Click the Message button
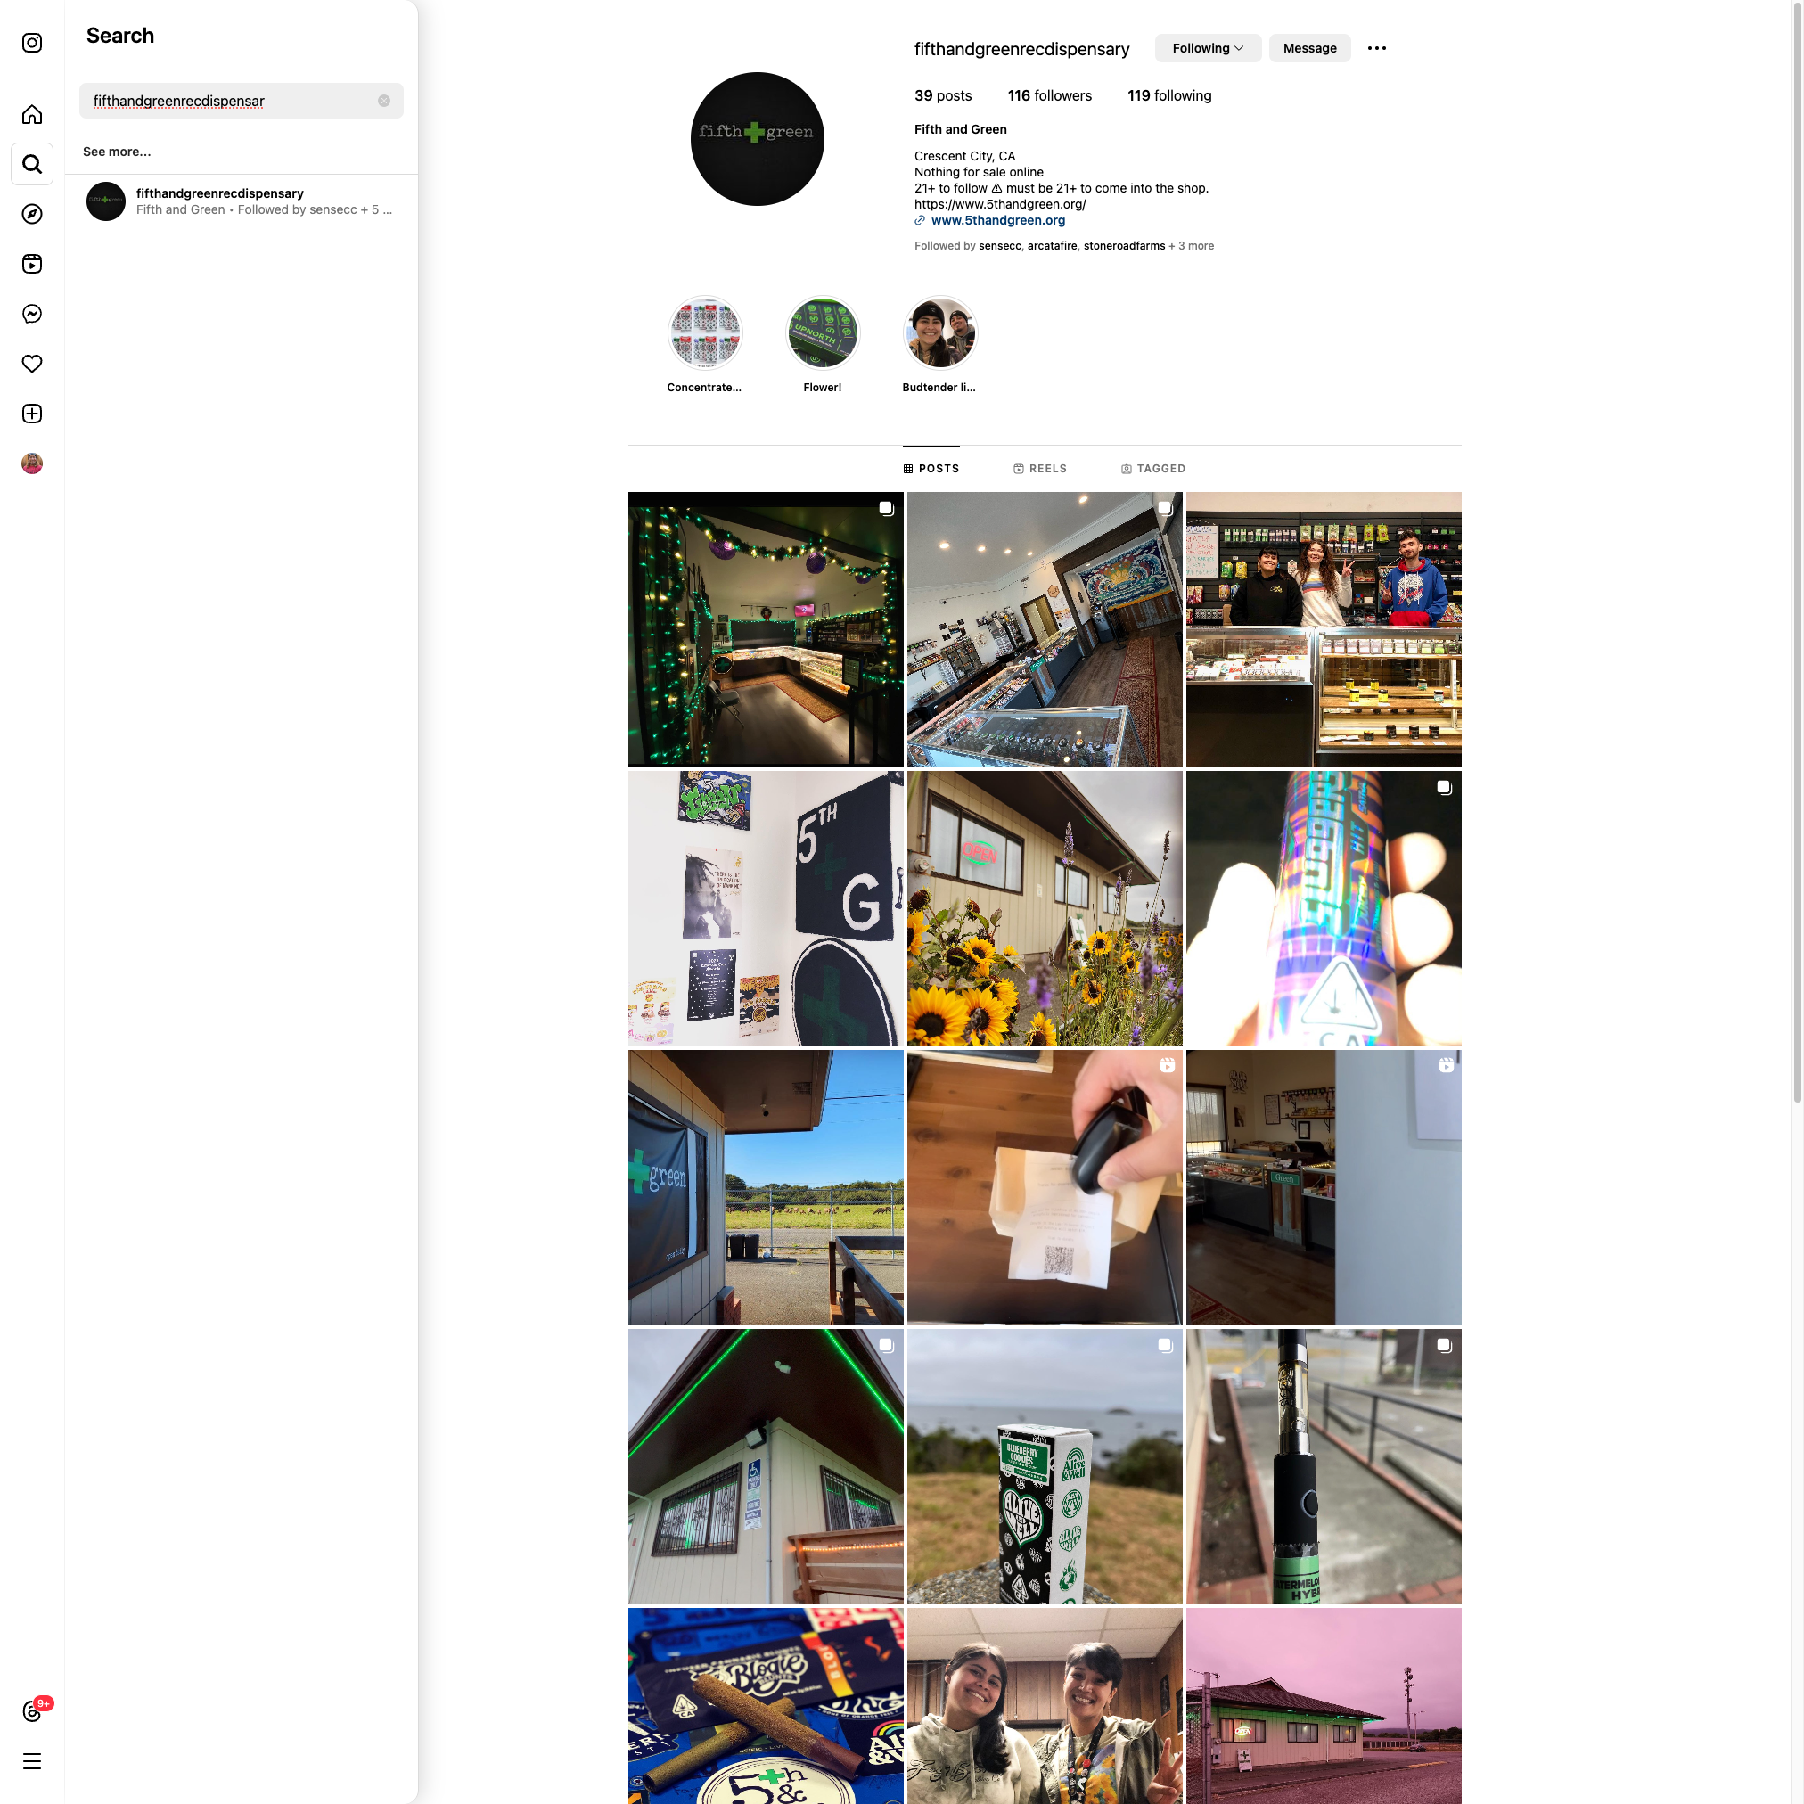The height and width of the screenshot is (1804, 1804). (1309, 48)
